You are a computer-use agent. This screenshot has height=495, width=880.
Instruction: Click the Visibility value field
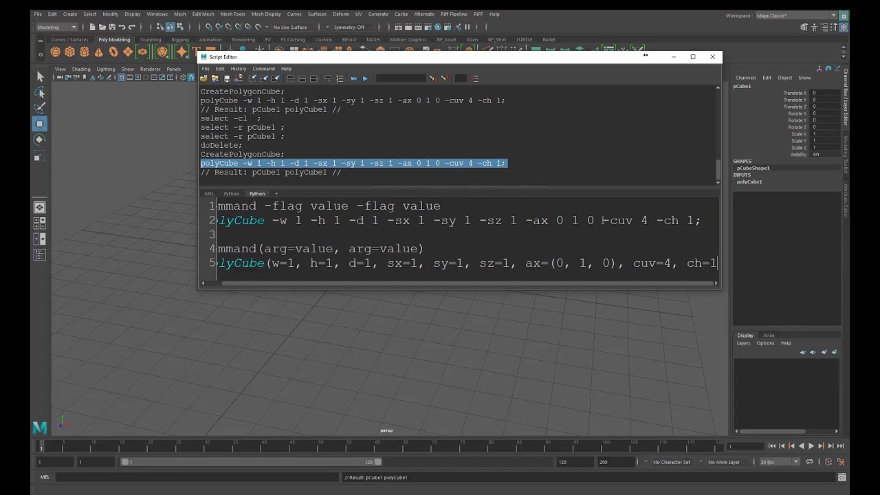(824, 155)
